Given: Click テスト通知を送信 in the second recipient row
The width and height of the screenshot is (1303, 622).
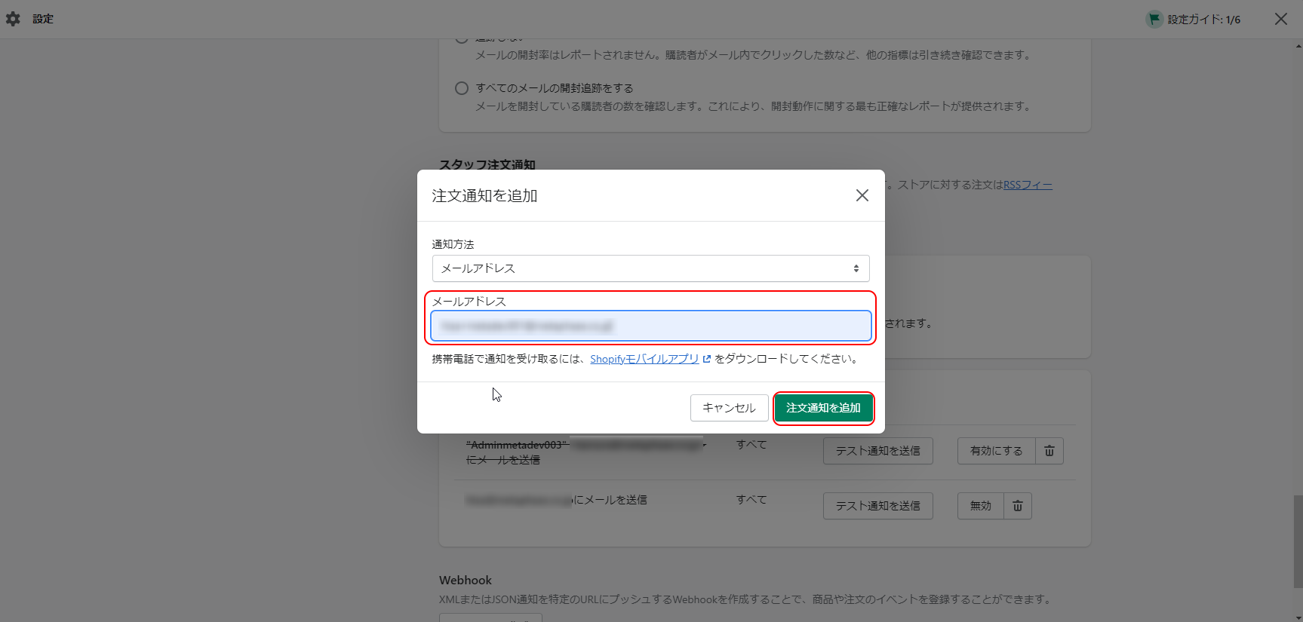Looking at the screenshot, I should click(877, 506).
